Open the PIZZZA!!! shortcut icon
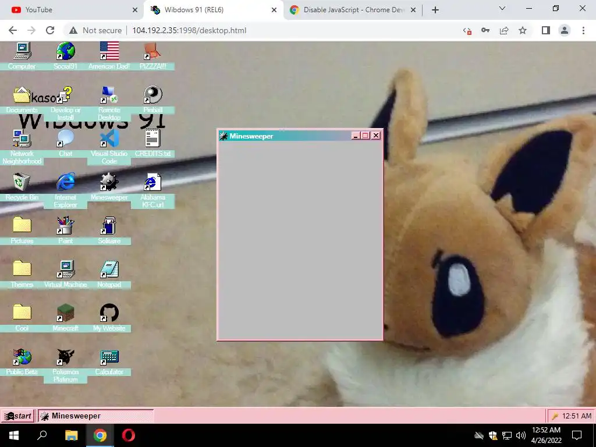 point(152,51)
